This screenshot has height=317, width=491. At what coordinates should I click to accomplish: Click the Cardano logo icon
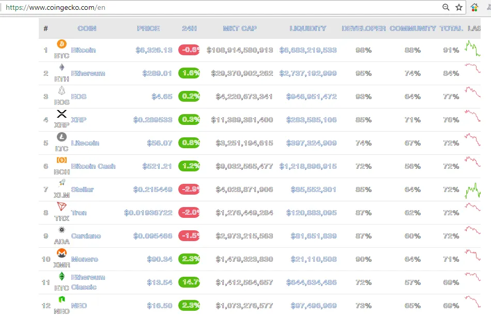pos(62,230)
